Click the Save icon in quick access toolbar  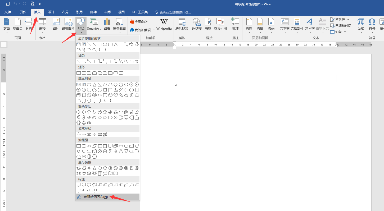pos(8,4)
